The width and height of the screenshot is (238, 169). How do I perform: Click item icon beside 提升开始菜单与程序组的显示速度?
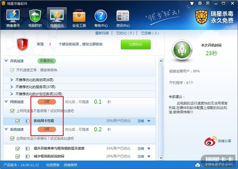click(x=27, y=148)
